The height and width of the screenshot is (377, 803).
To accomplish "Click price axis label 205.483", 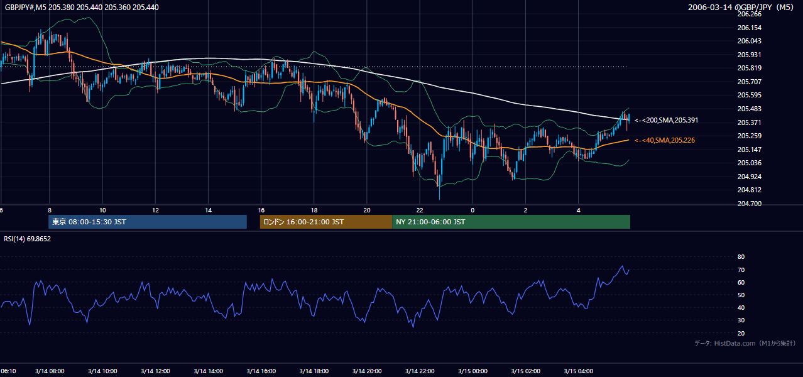I will click(749, 109).
